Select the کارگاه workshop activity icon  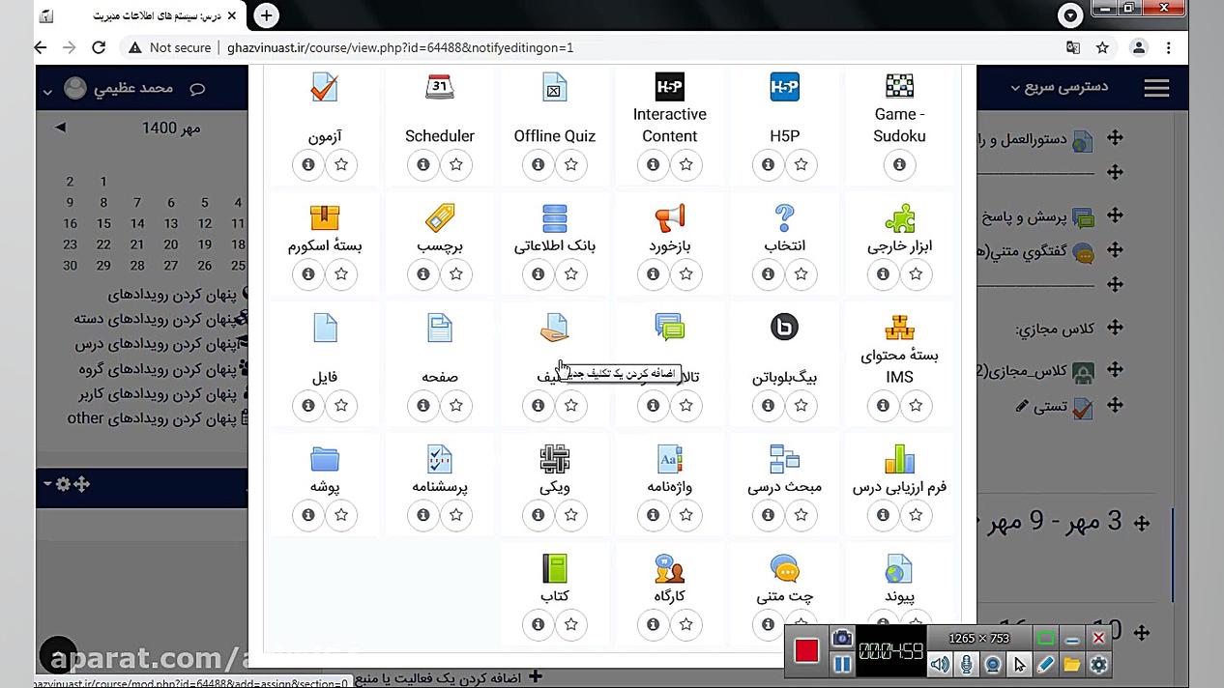(x=669, y=568)
